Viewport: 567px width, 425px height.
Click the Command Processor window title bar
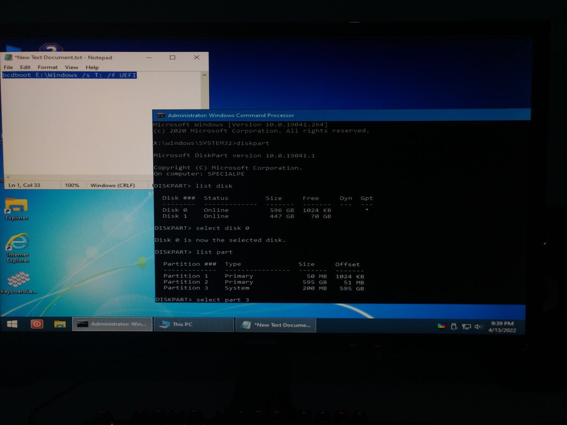point(341,115)
